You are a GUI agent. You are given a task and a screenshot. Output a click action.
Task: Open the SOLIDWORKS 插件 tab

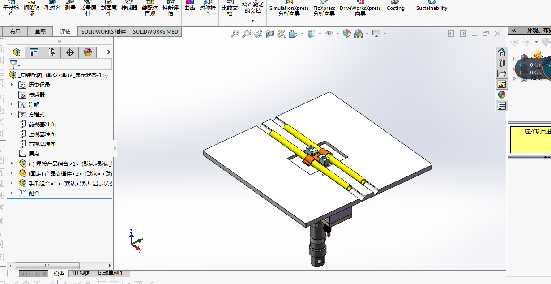[x=103, y=31]
